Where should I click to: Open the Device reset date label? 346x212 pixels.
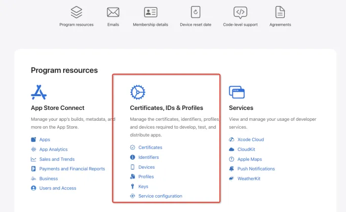click(195, 25)
